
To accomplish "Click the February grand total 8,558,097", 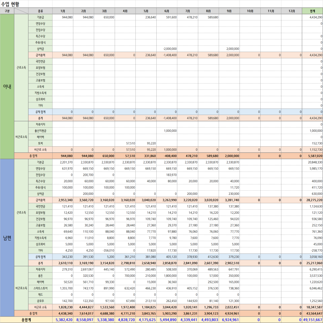I will click(84, 320).
